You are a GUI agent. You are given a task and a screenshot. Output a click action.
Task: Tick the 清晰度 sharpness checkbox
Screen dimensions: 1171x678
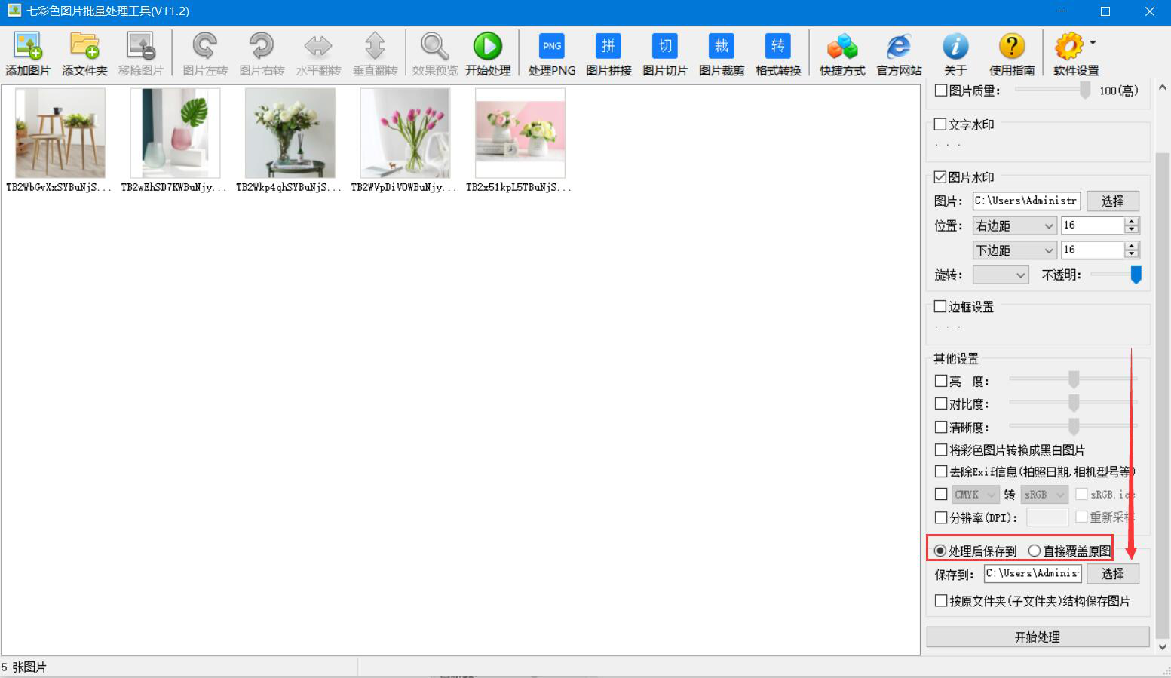point(941,428)
